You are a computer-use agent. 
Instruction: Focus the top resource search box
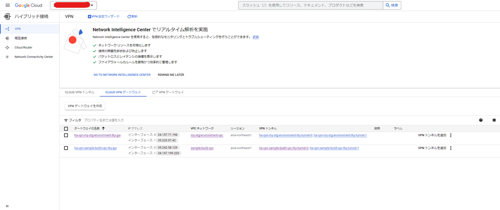tap(310, 5)
